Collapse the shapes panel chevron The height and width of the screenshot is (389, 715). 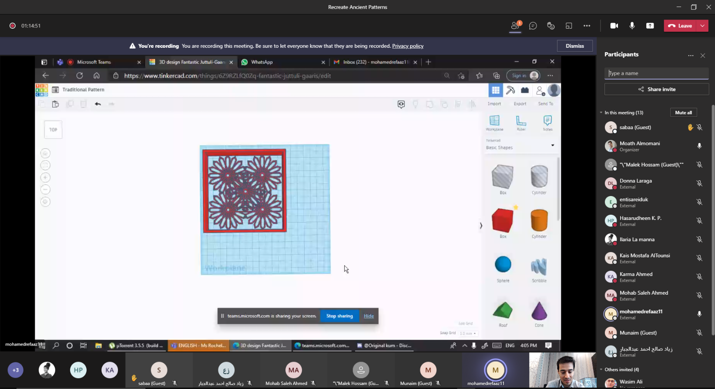point(481,226)
